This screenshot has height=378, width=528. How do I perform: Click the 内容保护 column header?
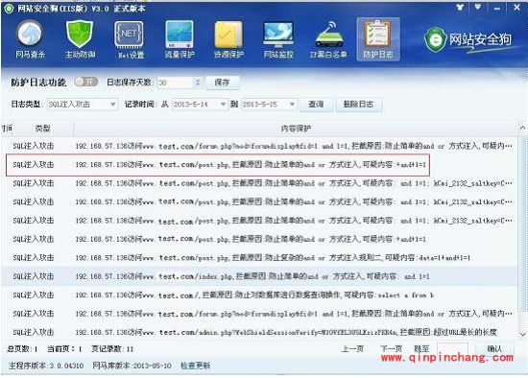tap(296, 129)
